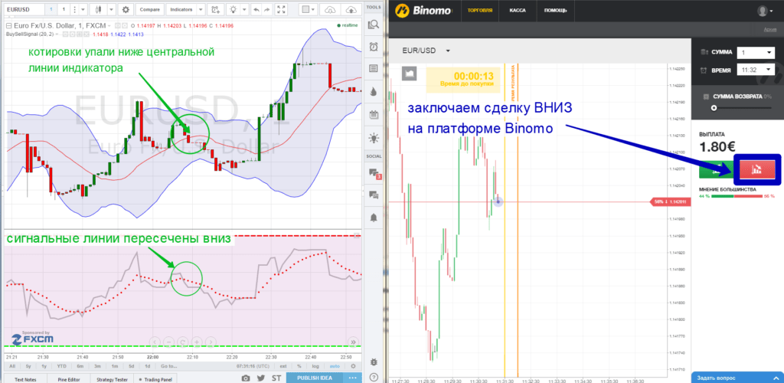Viewport: 784px width, 383px height.
Task: Toggle the auto scale option
Action: tap(335, 367)
